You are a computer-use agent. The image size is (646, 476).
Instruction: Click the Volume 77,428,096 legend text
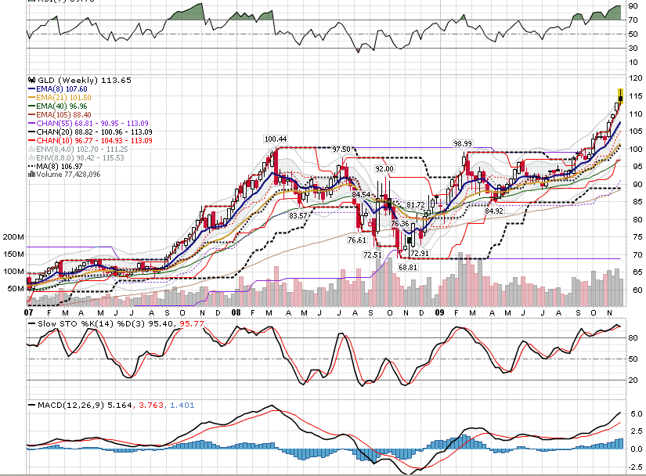[68, 174]
